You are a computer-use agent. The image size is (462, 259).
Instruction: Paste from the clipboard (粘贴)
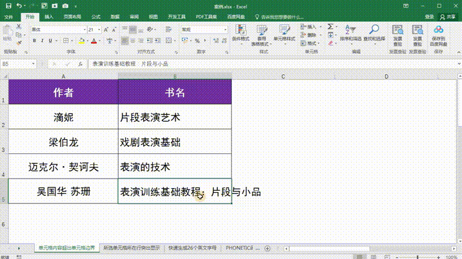click(x=7, y=33)
